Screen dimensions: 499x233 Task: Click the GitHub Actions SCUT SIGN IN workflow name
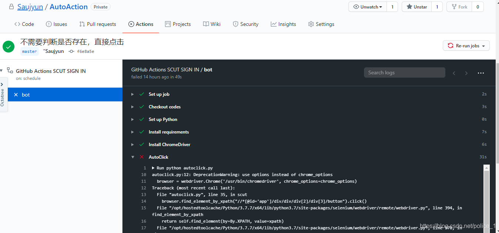[51, 71]
